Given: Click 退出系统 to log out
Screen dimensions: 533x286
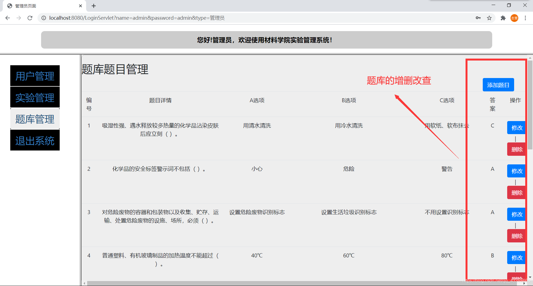Looking at the screenshot, I should tap(35, 141).
